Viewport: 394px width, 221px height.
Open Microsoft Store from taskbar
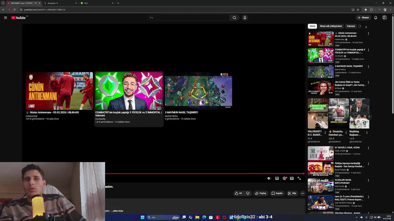(211, 217)
